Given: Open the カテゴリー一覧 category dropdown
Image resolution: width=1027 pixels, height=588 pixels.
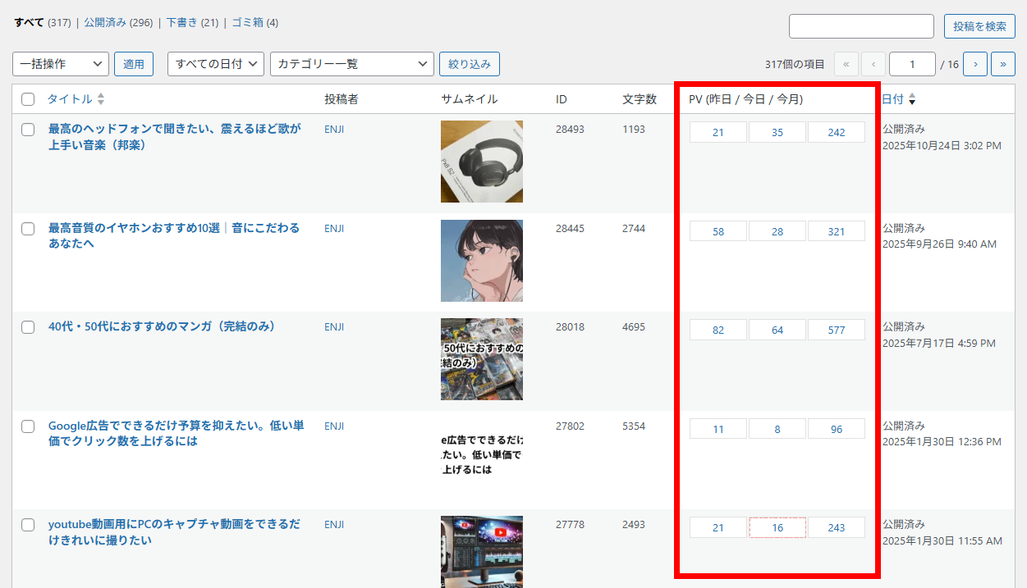Looking at the screenshot, I should [x=351, y=64].
